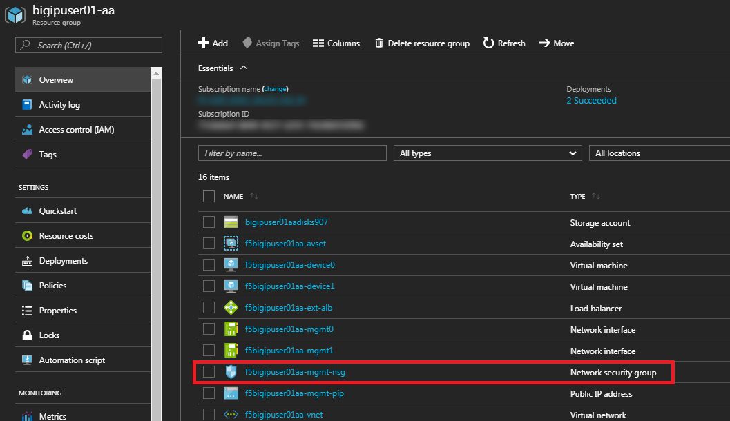Click the network interface icon for mgmt0
This screenshot has width=730, height=421.
click(x=231, y=329)
